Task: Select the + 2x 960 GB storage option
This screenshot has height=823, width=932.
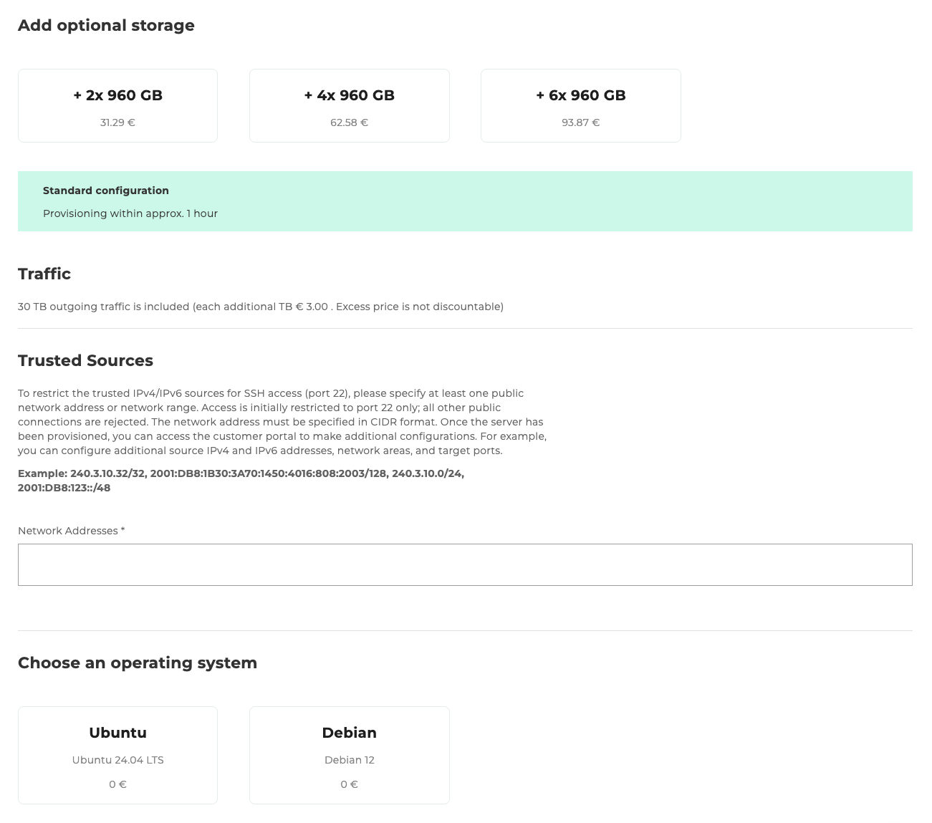Action: (x=117, y=105)
